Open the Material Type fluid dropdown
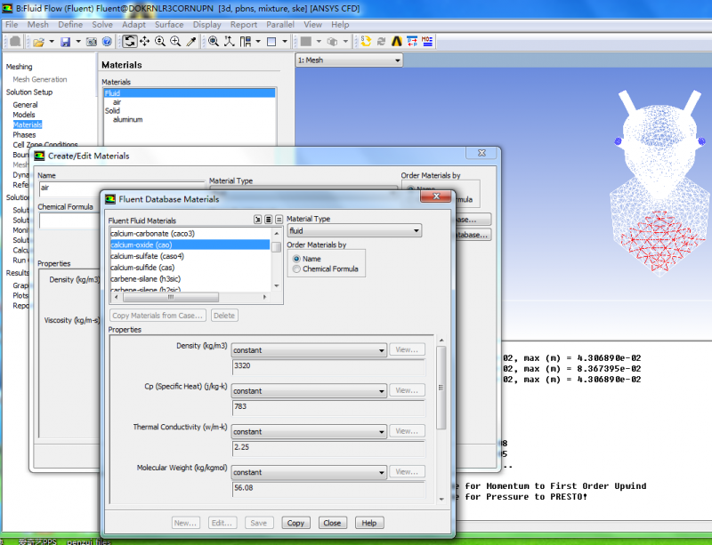The width and height of the screenshot is (712, 545). (354, 230)
